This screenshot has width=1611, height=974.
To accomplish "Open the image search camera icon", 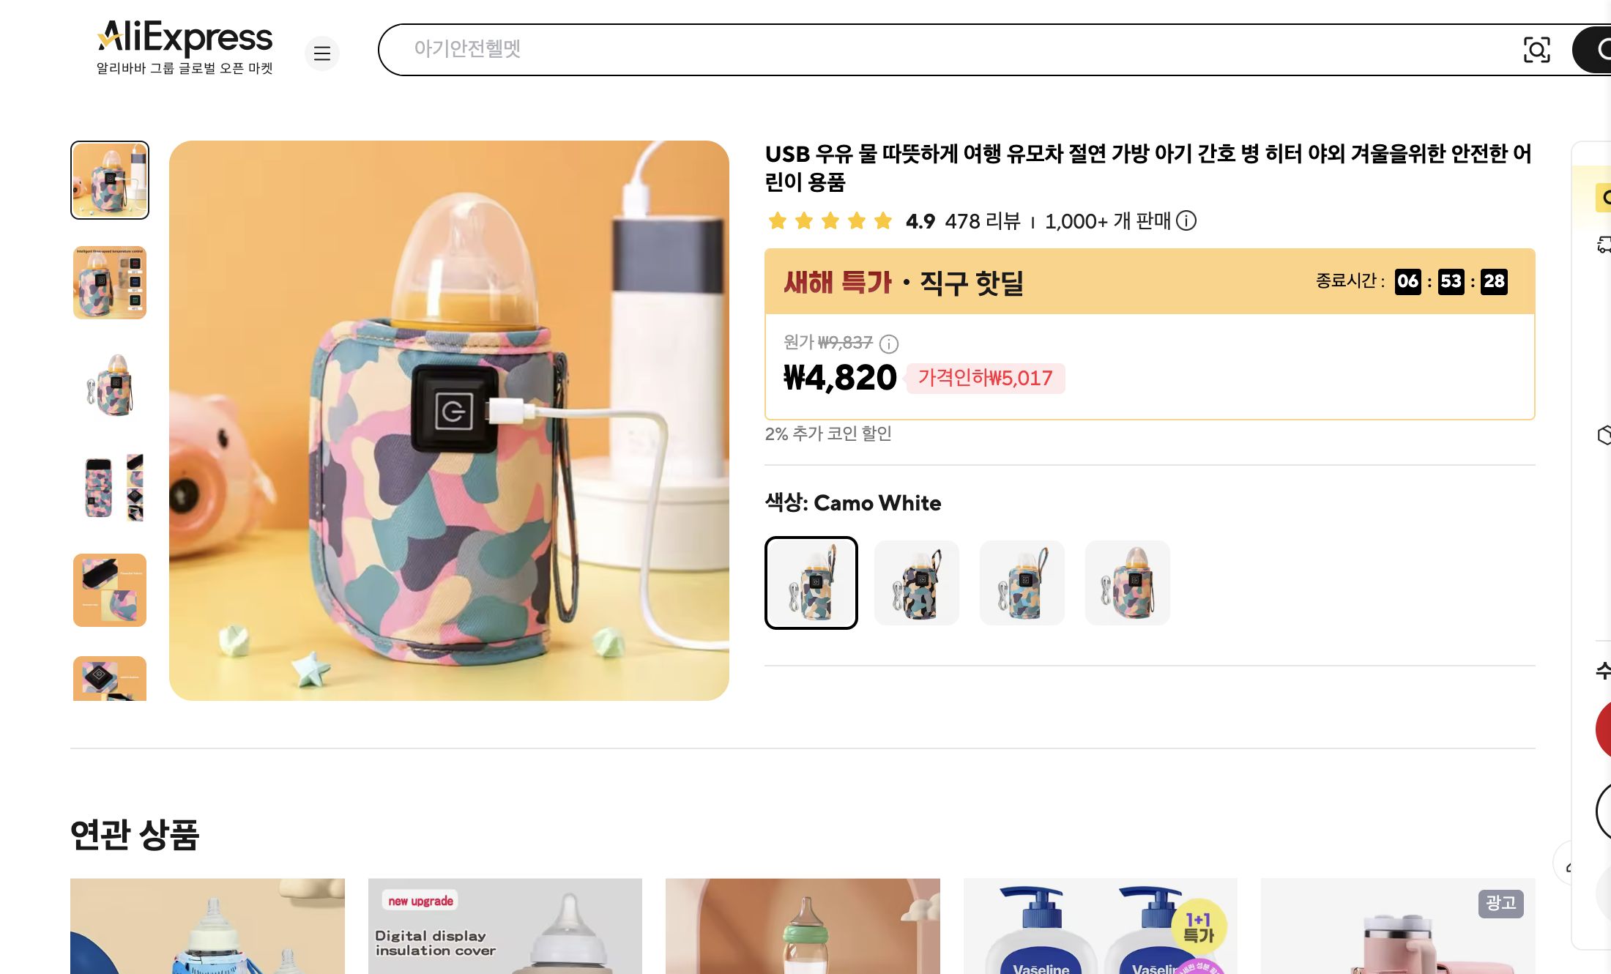I will tap(1536, 50).
